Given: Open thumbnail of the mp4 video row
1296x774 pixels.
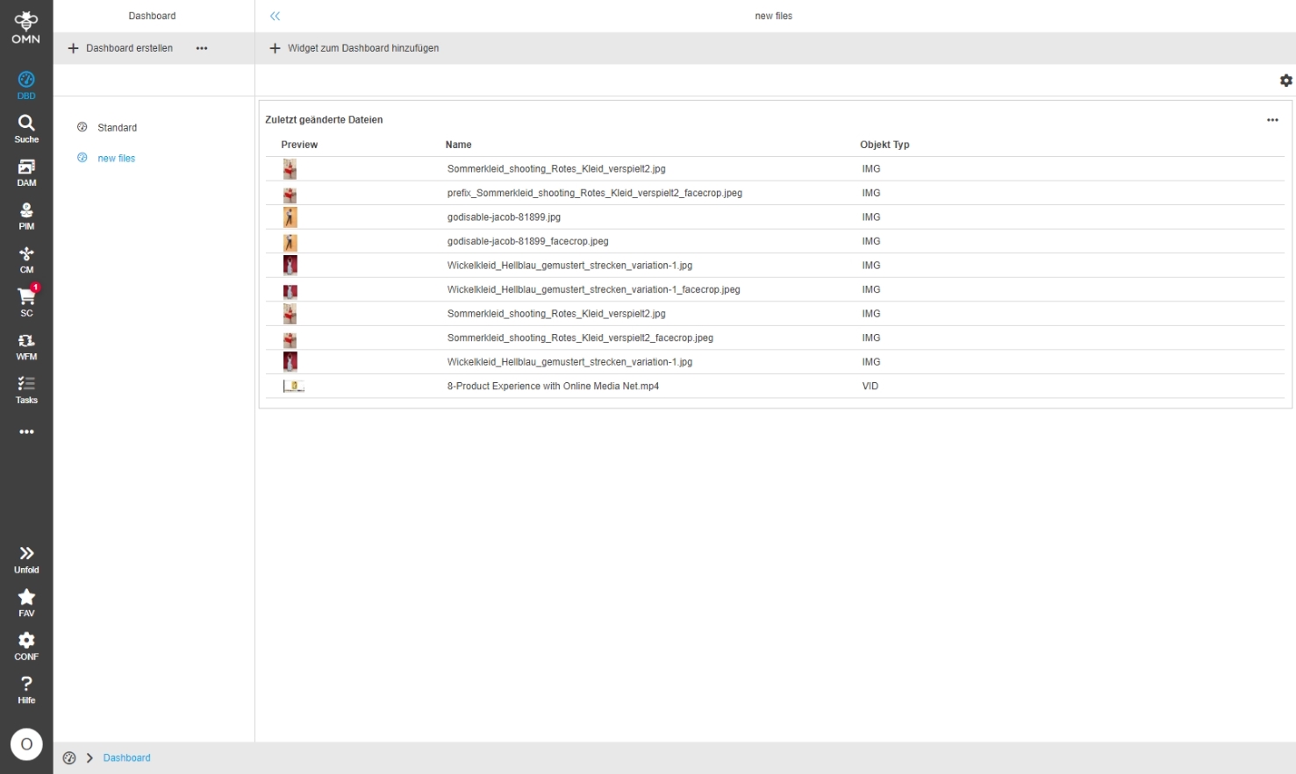Looking at the screenshot, I should pos(293,387).
